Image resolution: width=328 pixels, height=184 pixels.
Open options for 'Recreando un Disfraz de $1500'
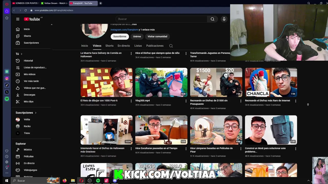(x=241, y=101)
